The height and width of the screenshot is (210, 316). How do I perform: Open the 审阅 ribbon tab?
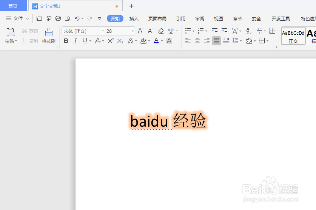tap(200, 19)
